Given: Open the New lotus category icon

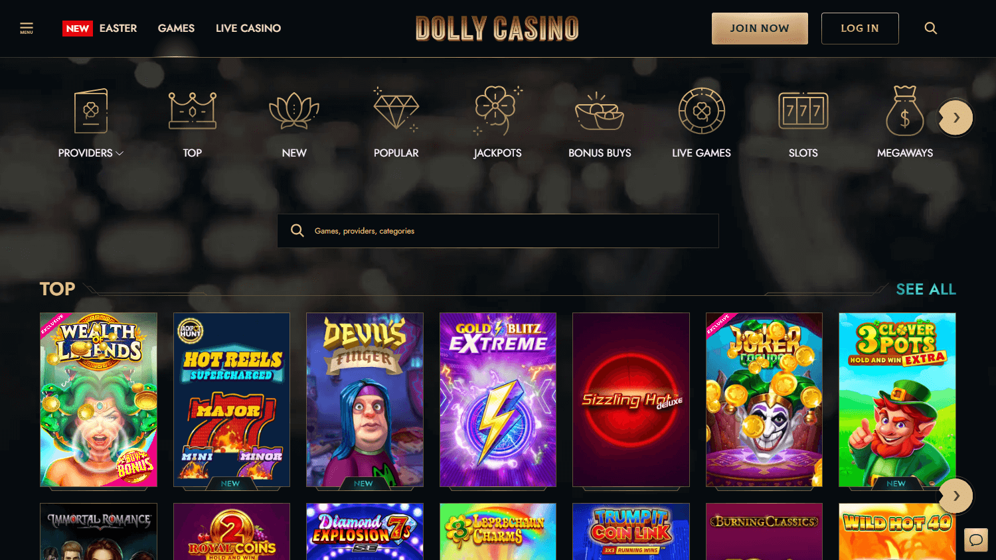Looking at the screenshot, I should (x=294, y=110).
